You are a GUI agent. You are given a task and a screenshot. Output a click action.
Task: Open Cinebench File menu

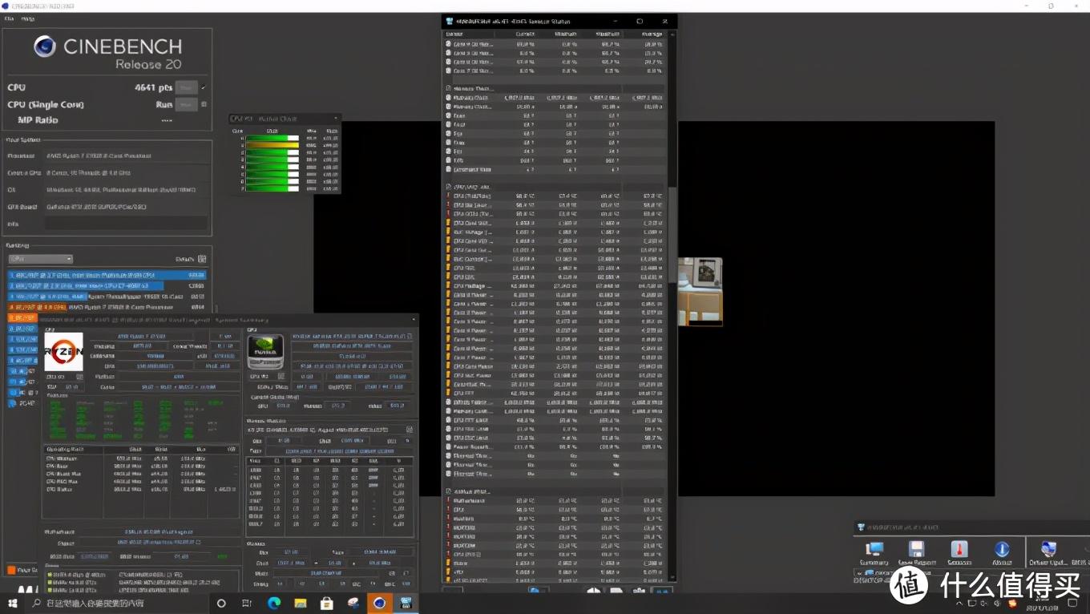pyautogui.click(x=10, y=18)
